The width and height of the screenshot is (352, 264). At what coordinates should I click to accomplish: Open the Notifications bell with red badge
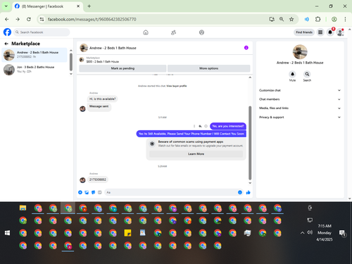330,32
